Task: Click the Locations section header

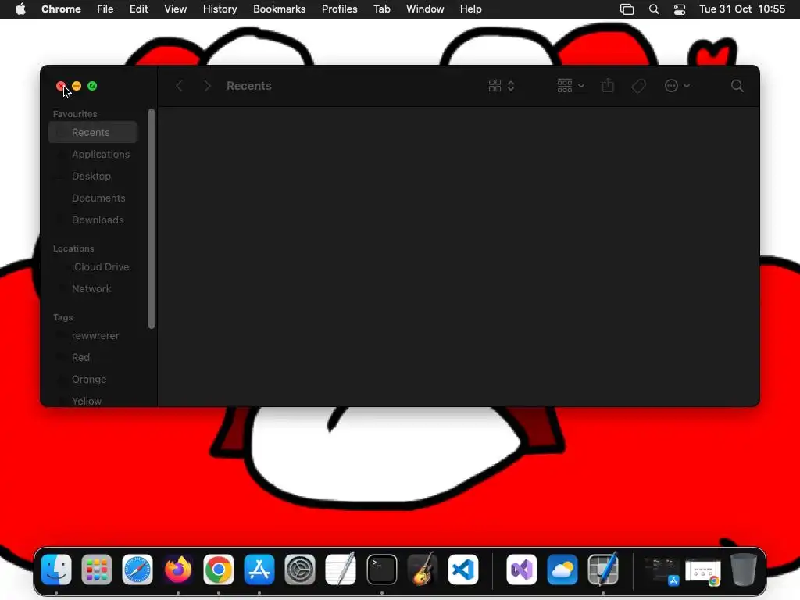Action: click(x=73, y=248)
